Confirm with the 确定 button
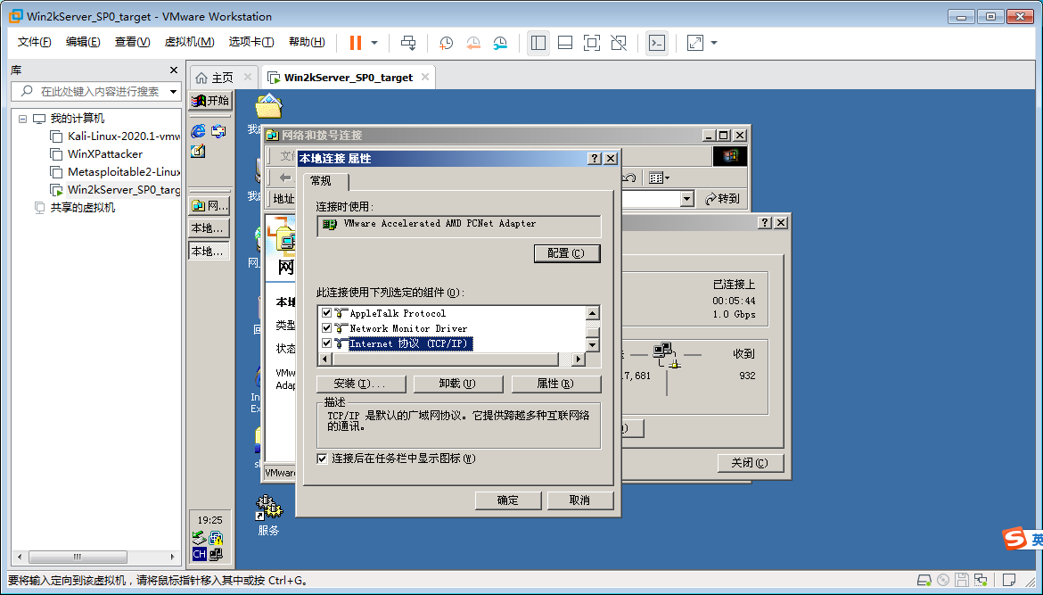The image size is (1043, 595). pyautogui.click(x=507, y=500)
